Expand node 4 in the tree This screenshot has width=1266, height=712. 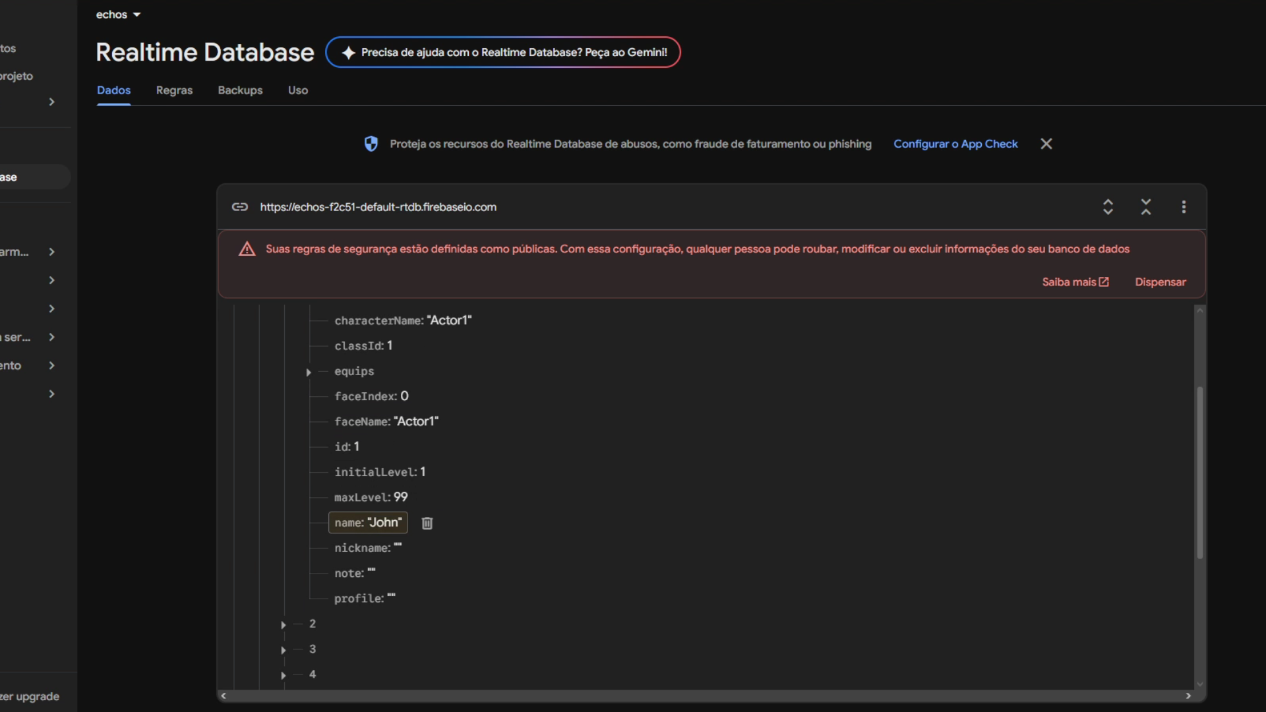(283, 675)
